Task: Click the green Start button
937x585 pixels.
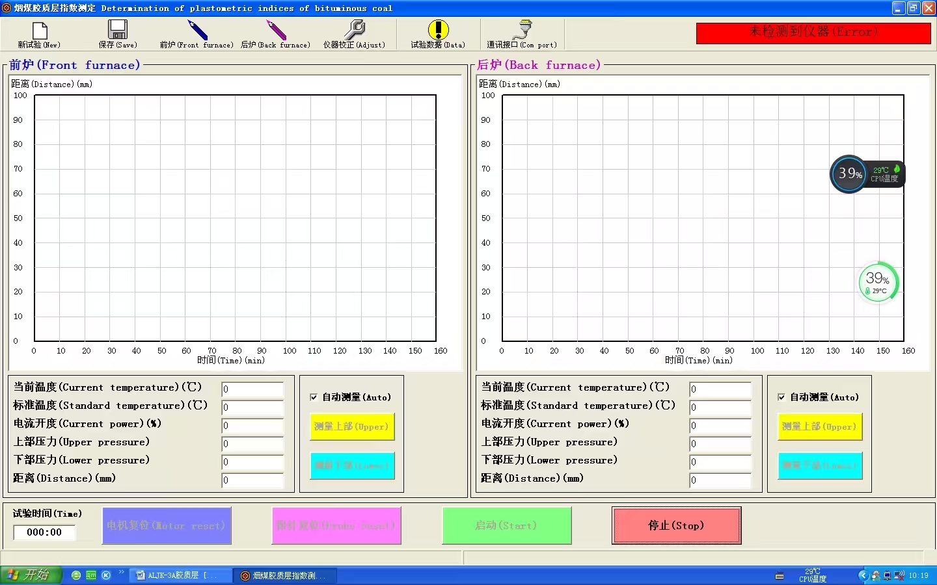Action: point(506,525)
